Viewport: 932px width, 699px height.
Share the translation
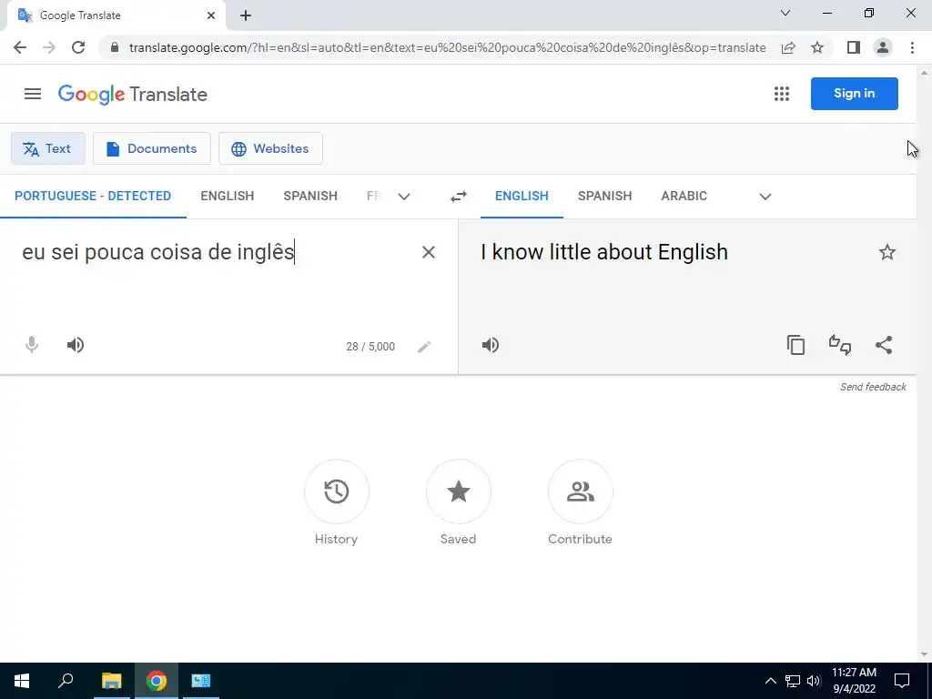[x=884, y=345]
